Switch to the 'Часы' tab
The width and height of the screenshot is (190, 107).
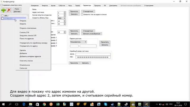pos(70,6)
